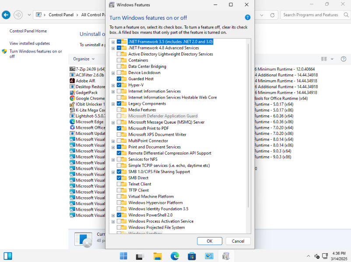Click the forward arrow in Control Panel

[18, 15]
